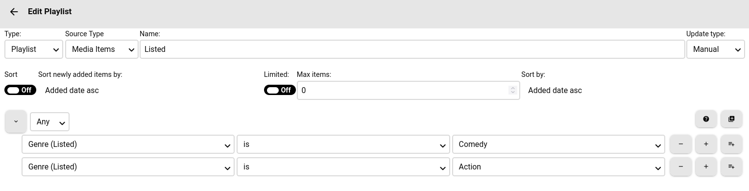The width and height of the screenshot is (749, 191).
Task: Click the Max items stepper arrows
Action: point(513,90)
